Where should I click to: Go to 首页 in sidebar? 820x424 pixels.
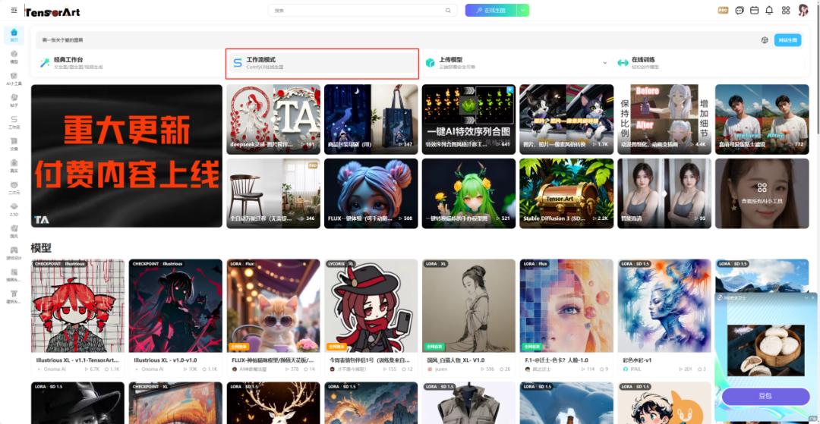(14, 35)
